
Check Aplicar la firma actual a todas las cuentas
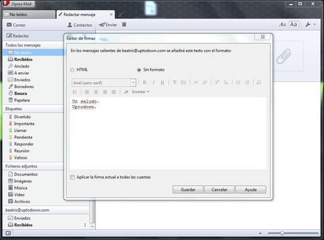coord(72,177)
